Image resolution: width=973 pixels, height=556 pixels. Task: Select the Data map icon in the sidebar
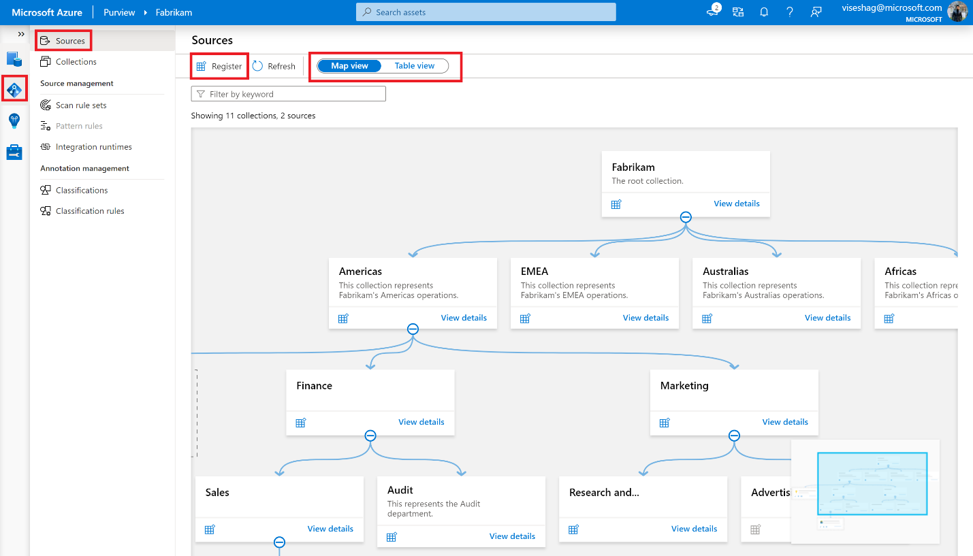pyautogui.click(x=14, y=88)
